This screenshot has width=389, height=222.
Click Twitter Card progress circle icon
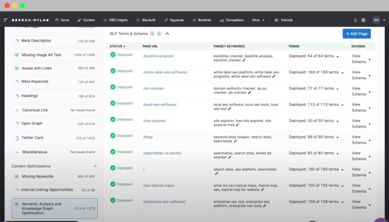coord(17,138)
